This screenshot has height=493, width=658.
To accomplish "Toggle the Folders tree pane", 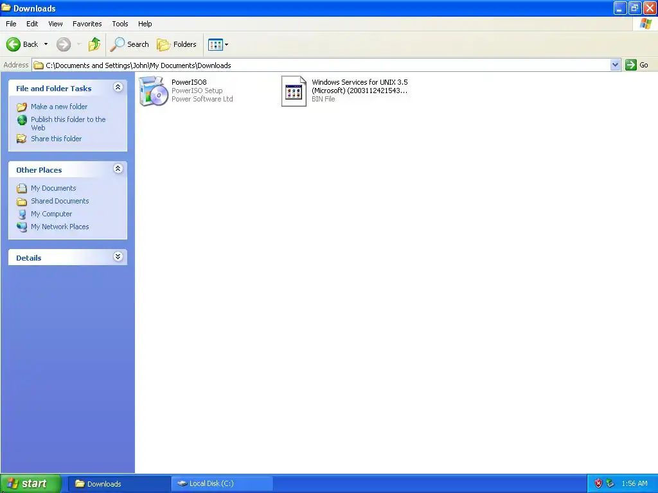I will [177, 44].
